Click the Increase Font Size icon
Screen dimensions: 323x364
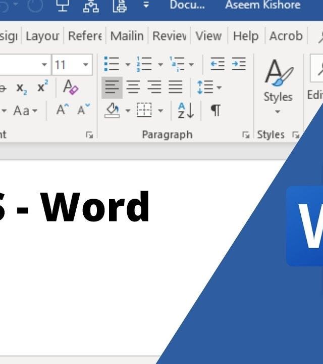(x=63, y=110)
